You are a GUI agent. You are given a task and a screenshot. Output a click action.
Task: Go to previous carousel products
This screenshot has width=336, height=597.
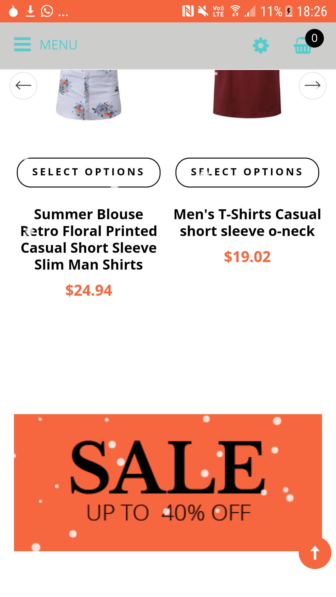pyautogui.click(x=23, y=86)
